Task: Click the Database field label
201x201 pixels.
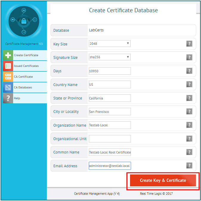Action: (61, 30)
